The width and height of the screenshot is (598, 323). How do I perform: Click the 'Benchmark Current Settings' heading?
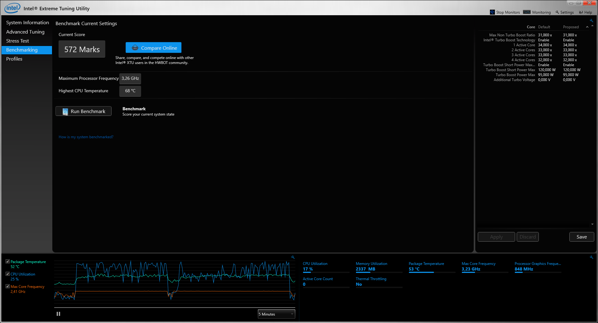[x=86, y=24]
